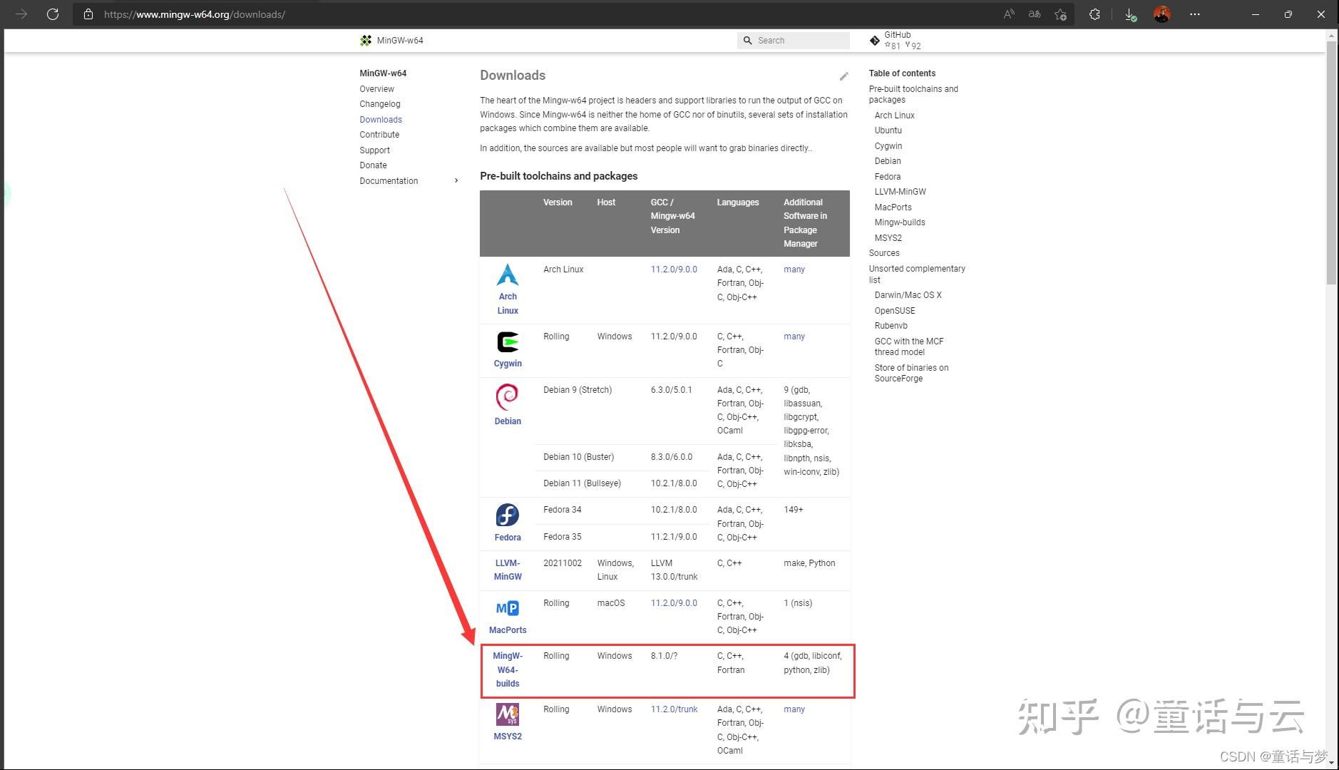Jump to Mingw-builds in table of contents

pyautogui.click(x=900, y=222)
